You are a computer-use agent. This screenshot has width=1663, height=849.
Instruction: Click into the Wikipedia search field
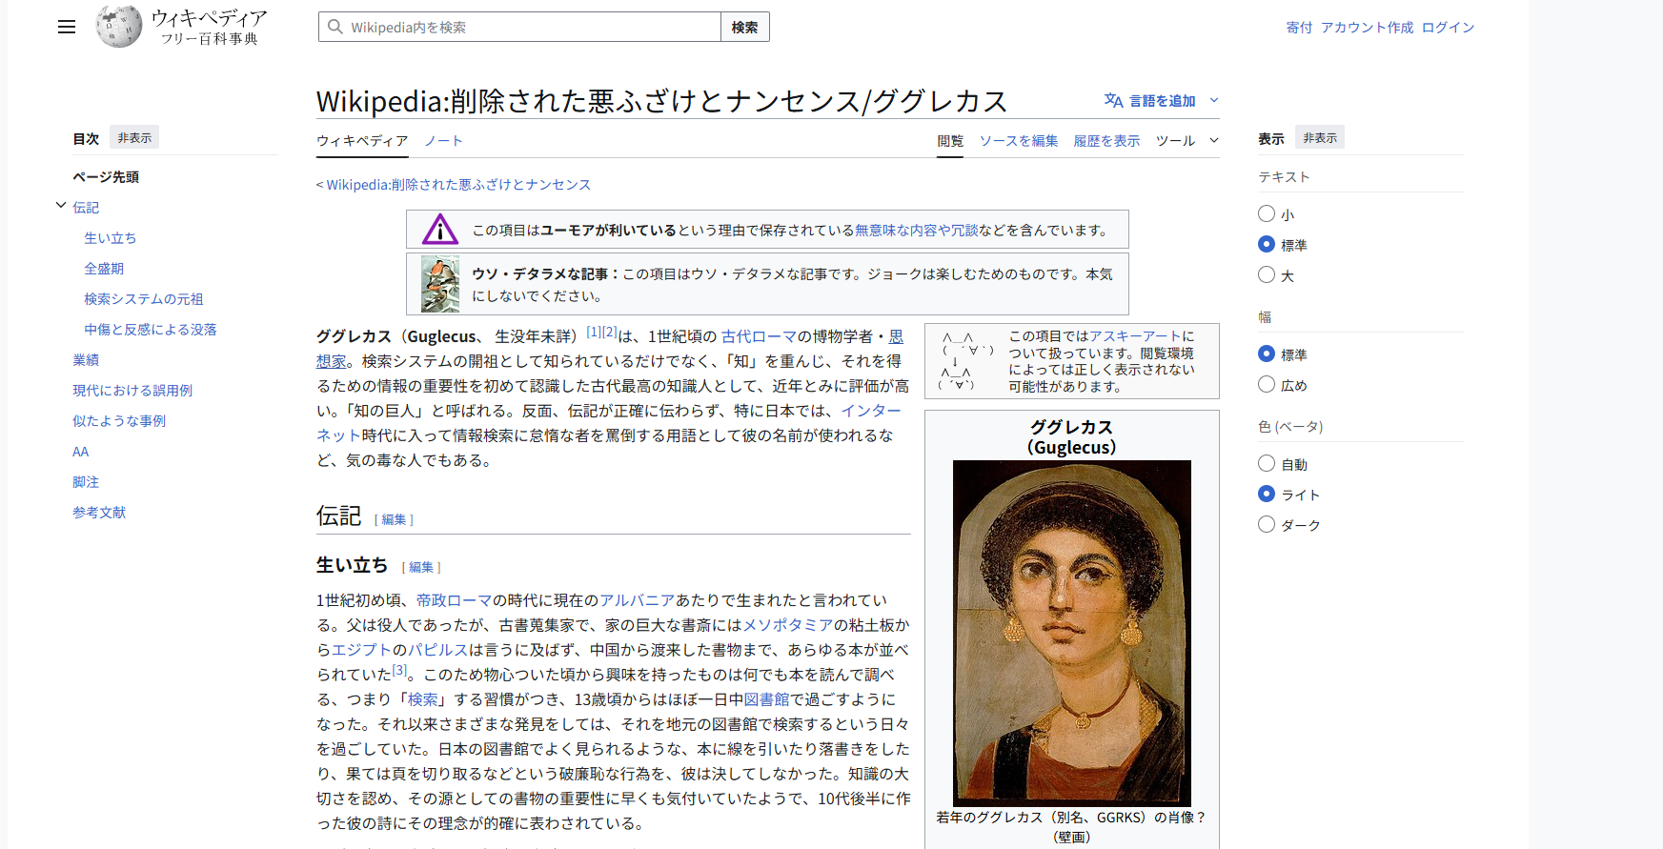coord(519,27)
